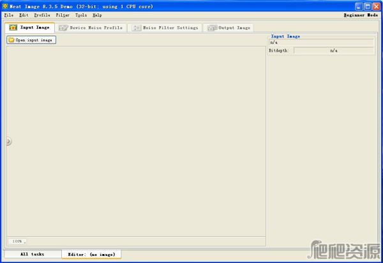Image resolution: width=383 pixels, height=263 pixels.
Task: Toggle Beginner Mode in the menu bar
Action: coord(361,15)
